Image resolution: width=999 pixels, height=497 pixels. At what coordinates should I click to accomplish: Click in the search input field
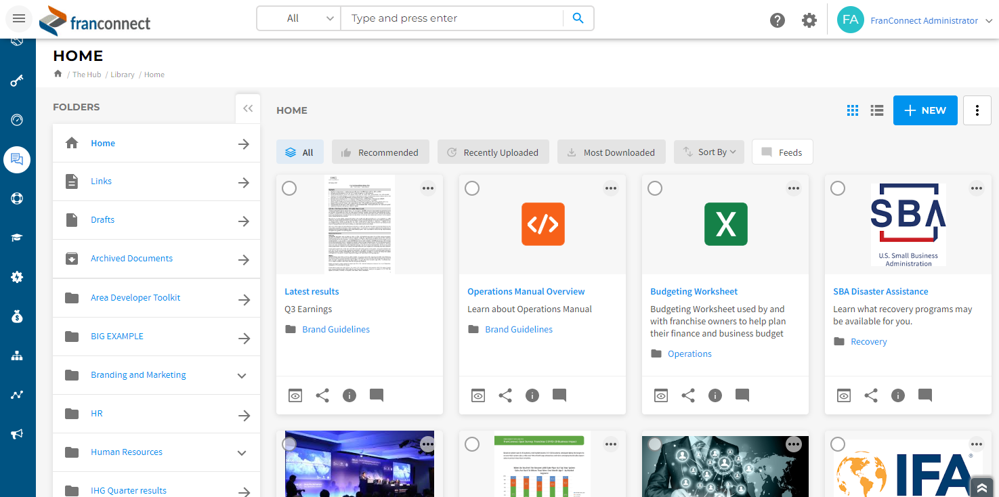[451, 18]
